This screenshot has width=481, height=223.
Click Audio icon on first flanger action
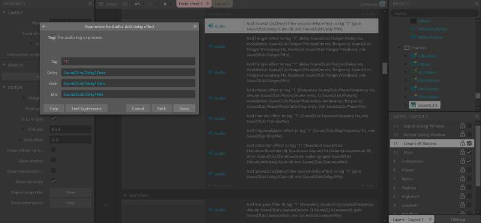click(x=210, y=47)
